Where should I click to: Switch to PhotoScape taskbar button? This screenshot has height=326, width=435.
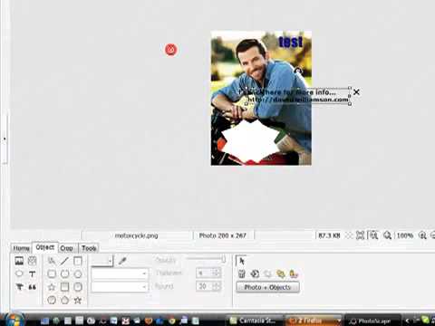[373, 321]
